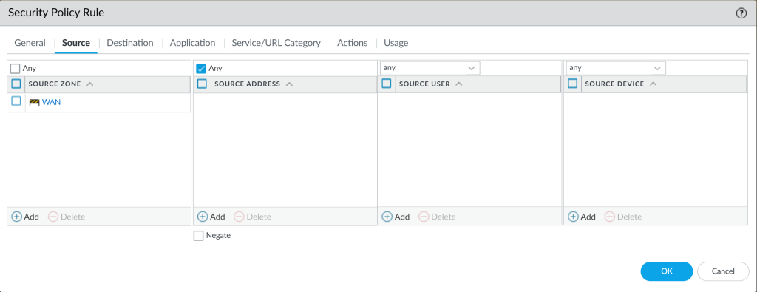757x292 pixels.
Task: Open the WAN zone link
Action: click(51, 102)
